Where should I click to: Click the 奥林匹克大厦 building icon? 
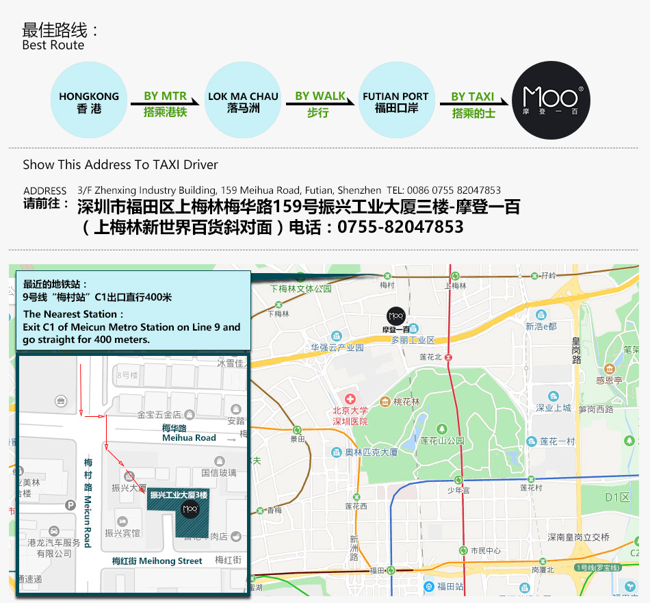pos(337,452)
